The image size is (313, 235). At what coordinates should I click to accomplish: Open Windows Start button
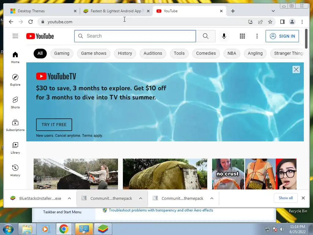tap(8, 229)
